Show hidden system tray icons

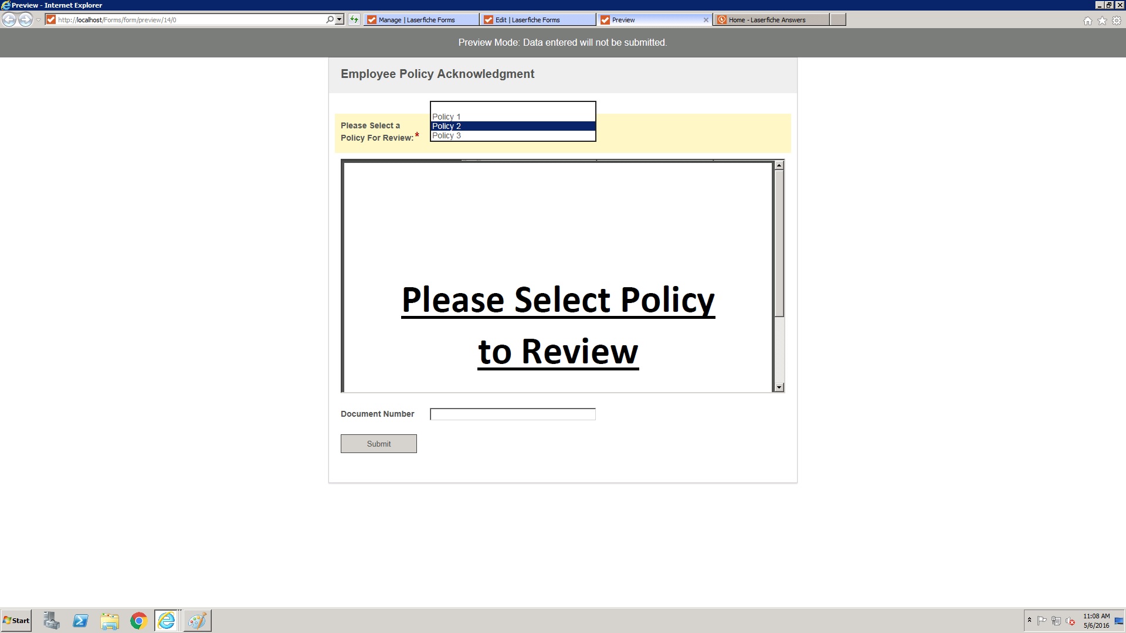[1029, 620]
